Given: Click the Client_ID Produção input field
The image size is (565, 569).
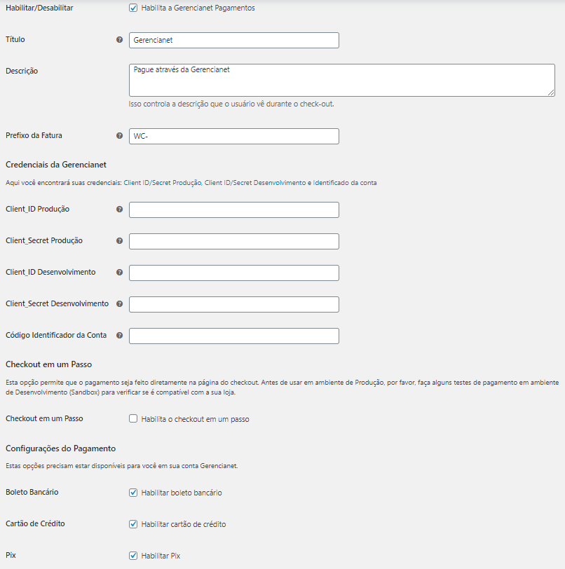Looking at the screenshot, I should (234, 210).
